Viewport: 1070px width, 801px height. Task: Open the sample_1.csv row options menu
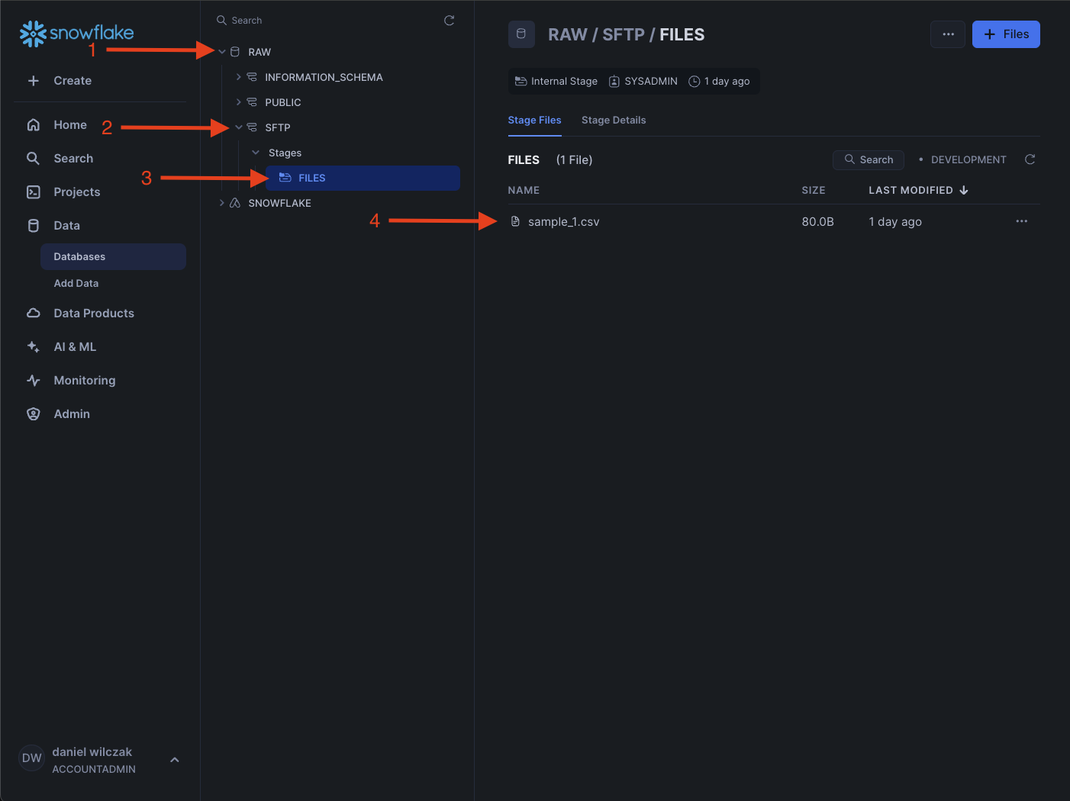[1021, 221]
